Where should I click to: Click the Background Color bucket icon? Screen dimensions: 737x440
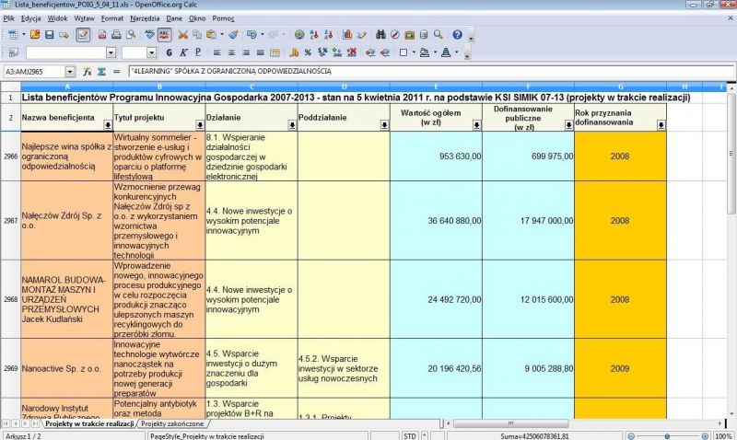click(x=425, y=52)
